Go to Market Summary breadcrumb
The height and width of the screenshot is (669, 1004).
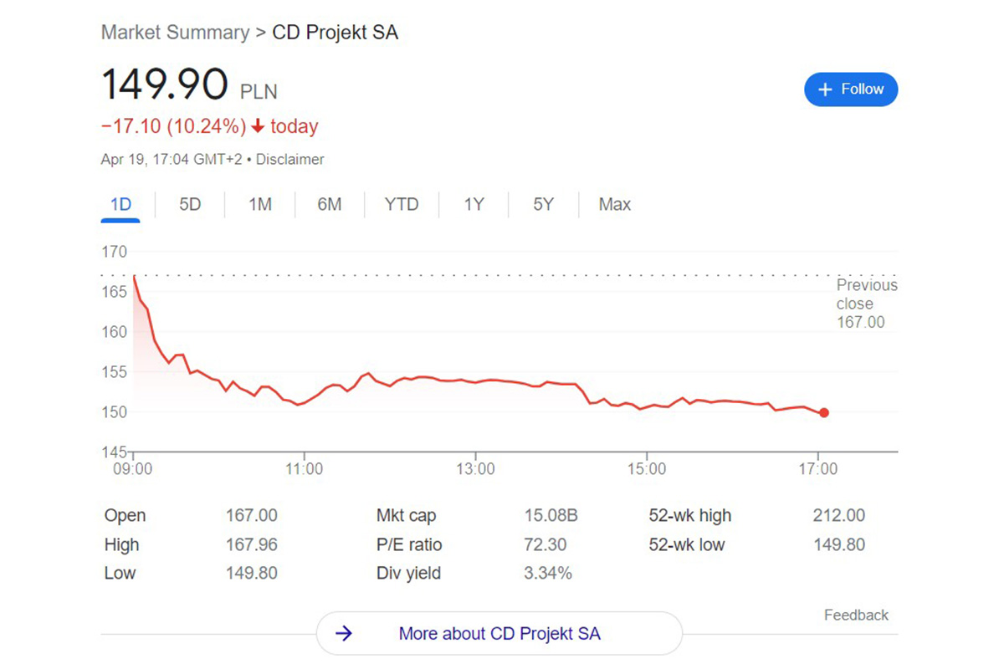[174, 33]
